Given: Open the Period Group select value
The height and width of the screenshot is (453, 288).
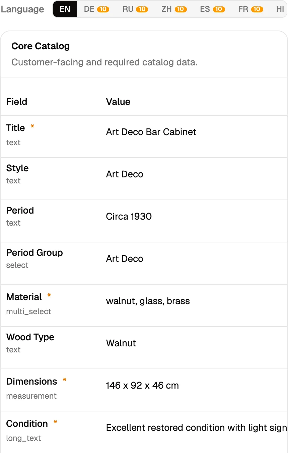Looking at the screenshot, I should point(125,259).
